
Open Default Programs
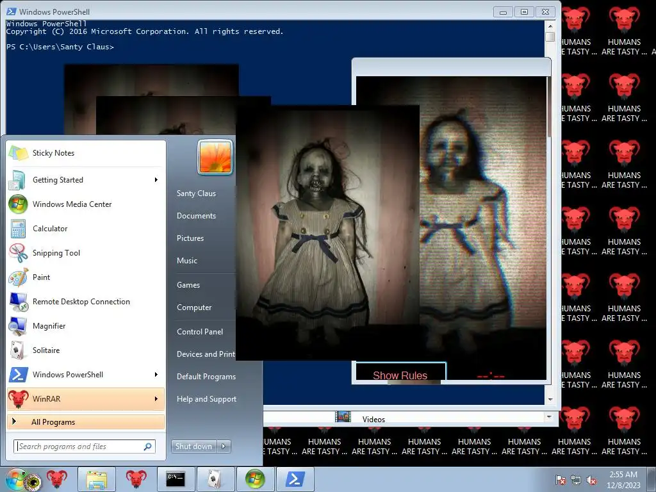206,377
